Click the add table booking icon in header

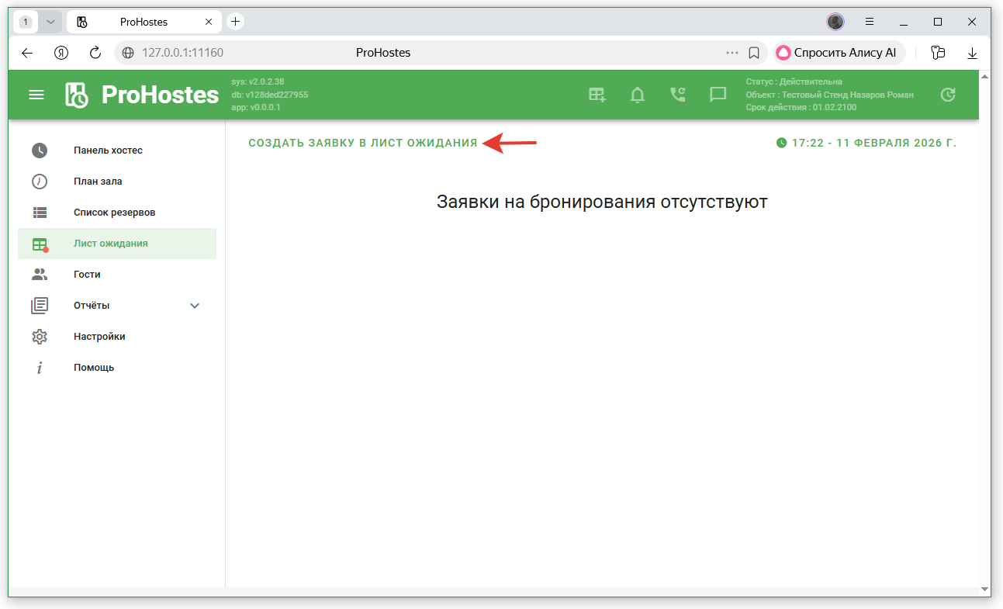click(597, 95)
